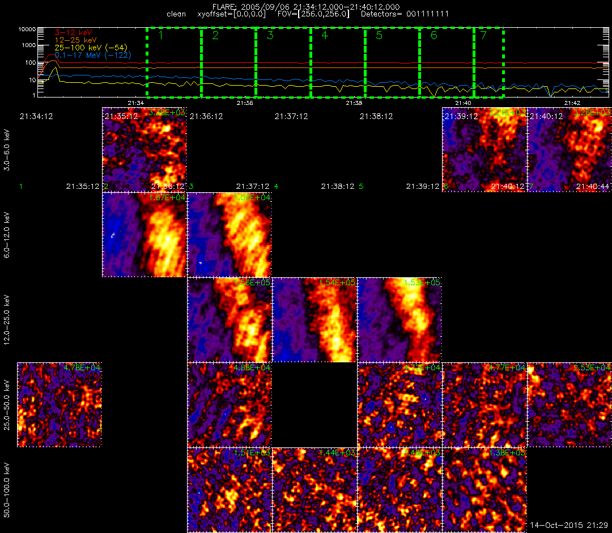Open the 1.07E+04 image in the 6.0-12.0 keV row
The height and width of the screenshot is (533, 612).
144,235
